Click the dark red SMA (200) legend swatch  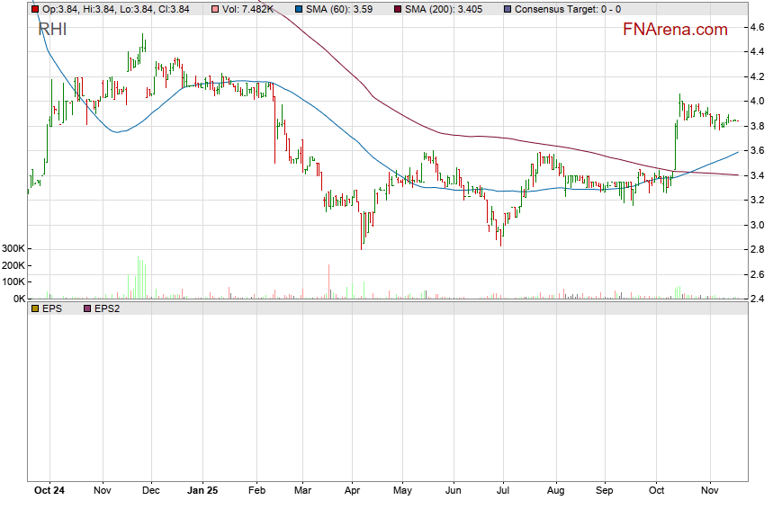[397, 9]
